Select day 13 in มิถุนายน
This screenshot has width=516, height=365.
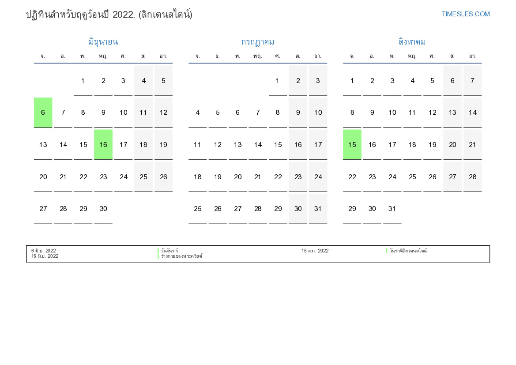[x=43, y=144]
